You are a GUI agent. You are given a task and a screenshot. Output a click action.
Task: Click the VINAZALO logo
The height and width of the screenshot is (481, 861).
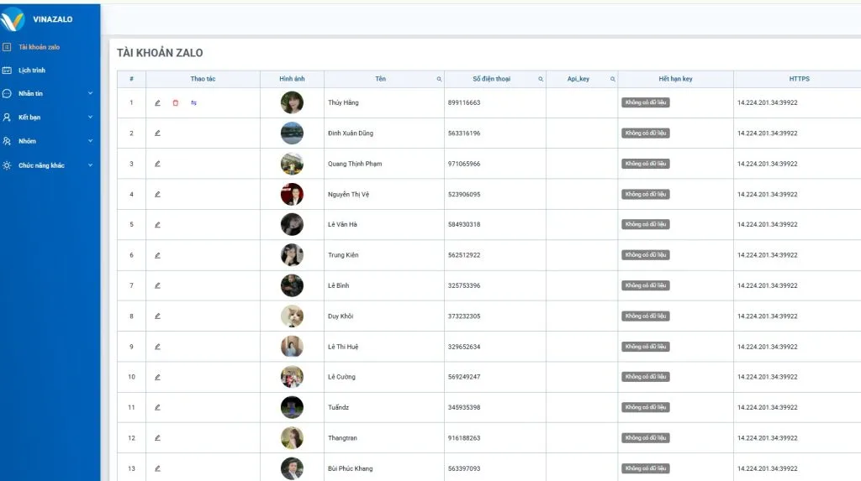38,18
